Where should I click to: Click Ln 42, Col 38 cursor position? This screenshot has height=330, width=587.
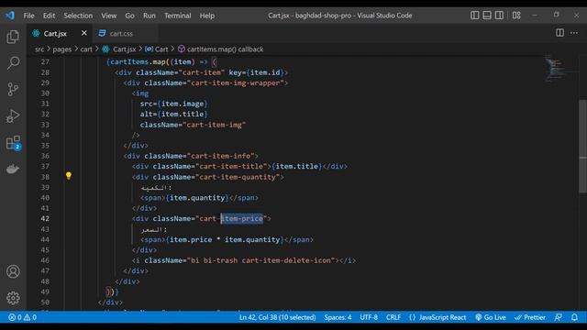point(277,317)
